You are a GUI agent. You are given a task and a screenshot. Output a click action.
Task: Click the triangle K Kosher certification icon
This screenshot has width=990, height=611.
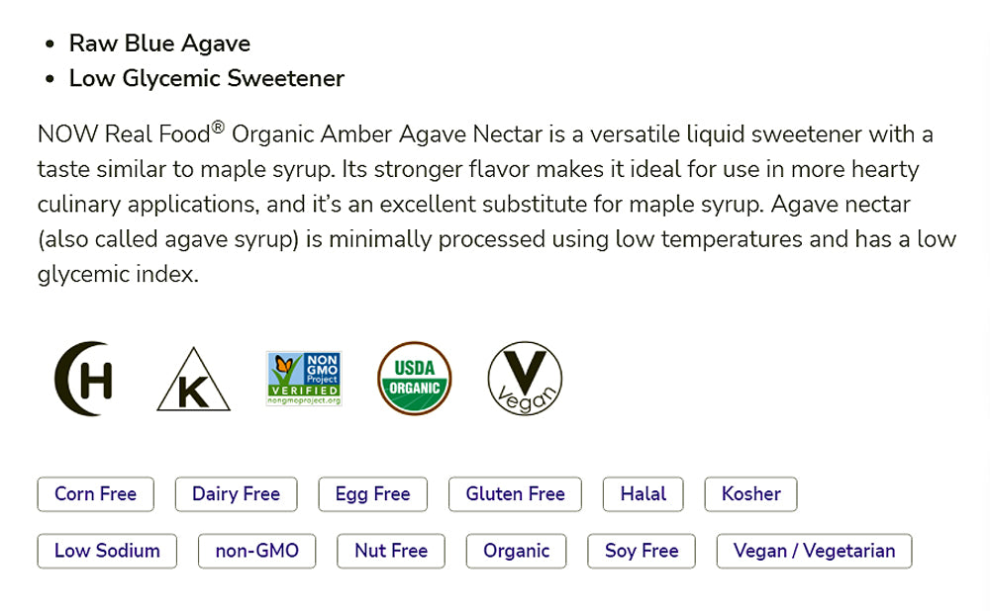click(193, 383)
